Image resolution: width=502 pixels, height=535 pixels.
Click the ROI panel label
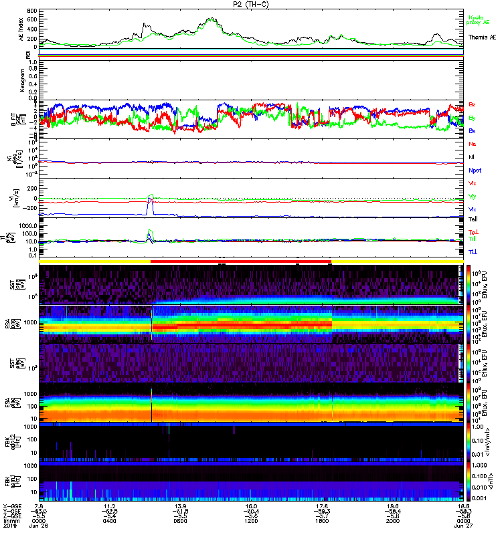point(28,55)
